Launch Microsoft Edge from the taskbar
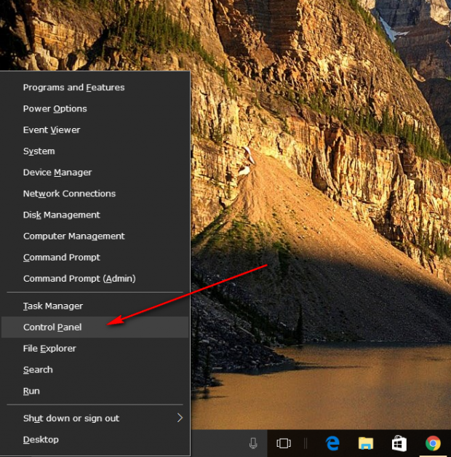This screenshot has width=451, height=457. point(333,442)
